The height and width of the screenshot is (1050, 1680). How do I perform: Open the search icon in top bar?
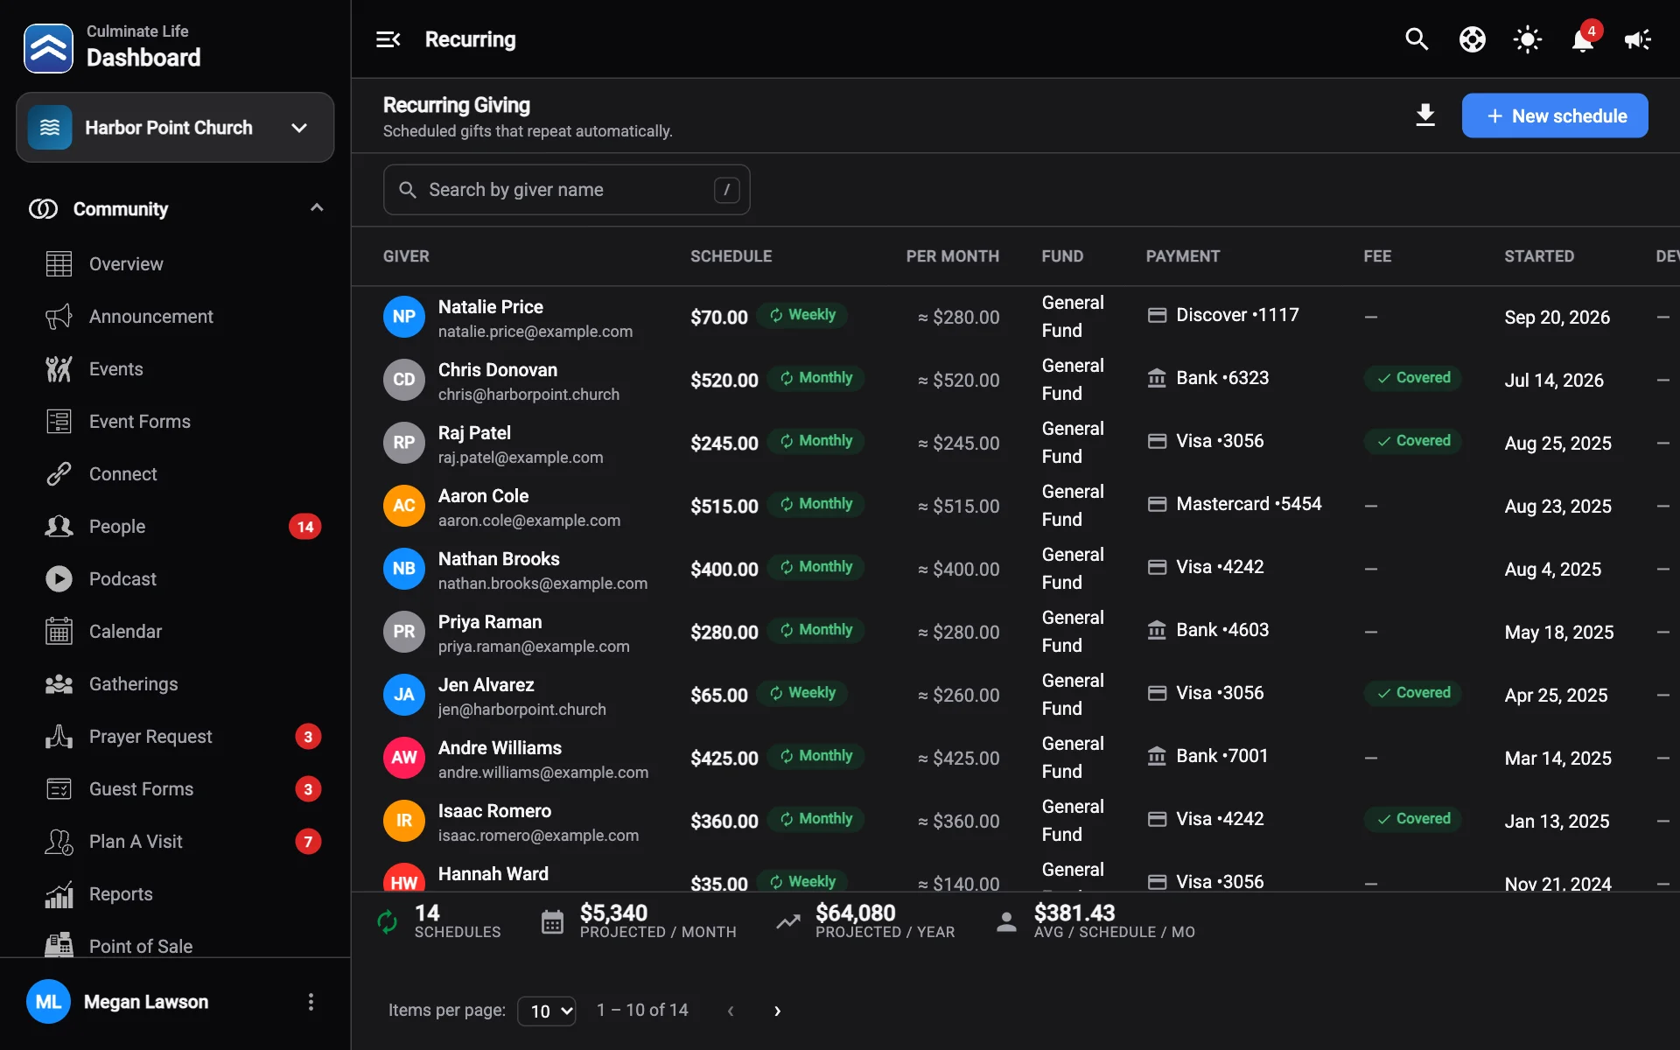[x=1417, y=39]
